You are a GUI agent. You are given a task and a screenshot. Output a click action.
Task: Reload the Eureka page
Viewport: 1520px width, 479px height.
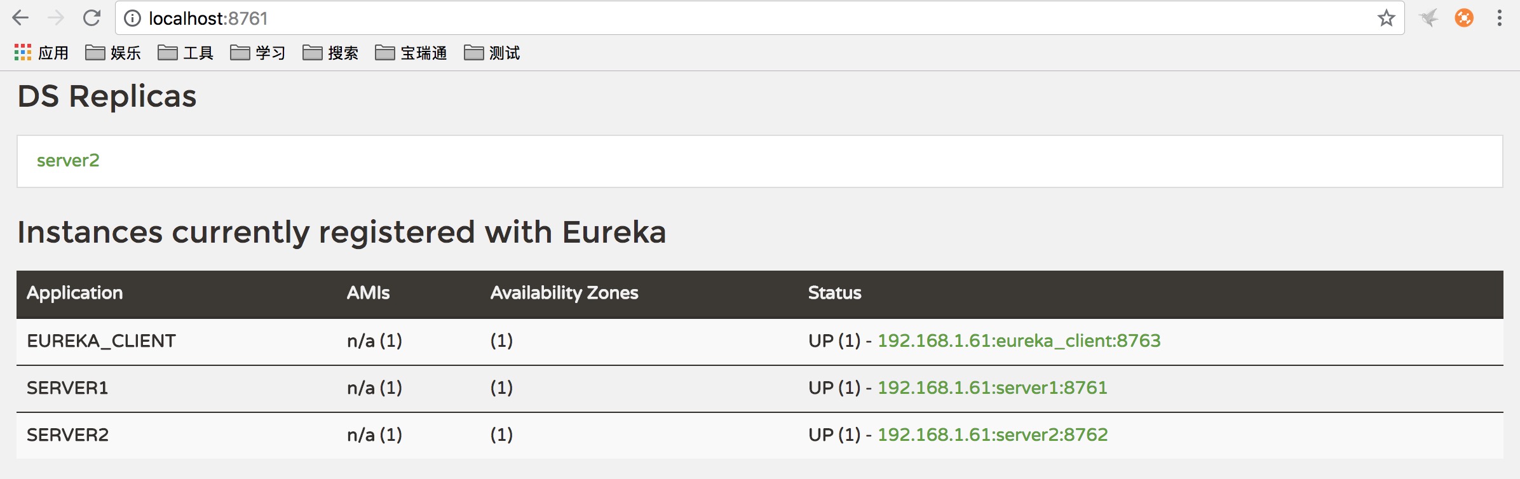tap(92, 18)
